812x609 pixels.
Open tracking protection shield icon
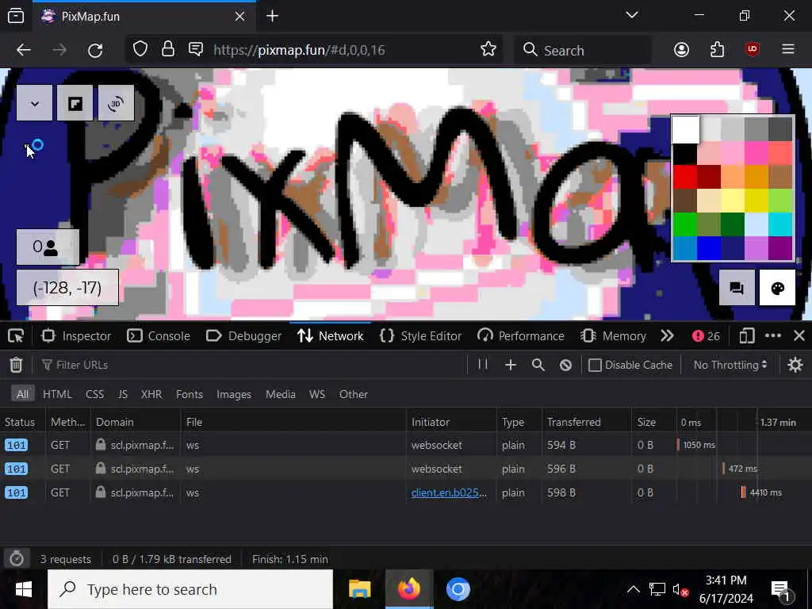(140, 50)
